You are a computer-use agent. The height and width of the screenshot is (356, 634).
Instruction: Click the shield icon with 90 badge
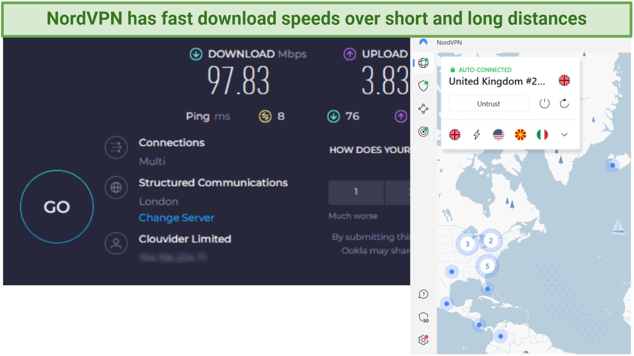[x=423, y=317]
